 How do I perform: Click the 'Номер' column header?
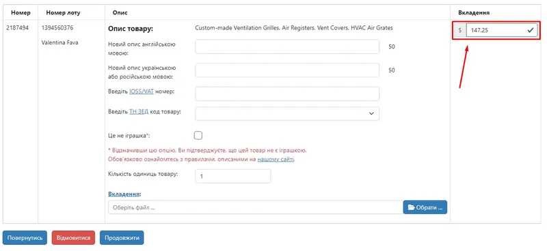[x=21, y=13]
